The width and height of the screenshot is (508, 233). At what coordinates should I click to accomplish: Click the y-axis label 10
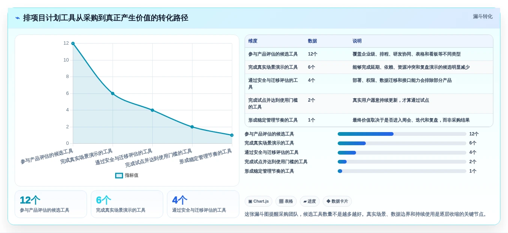pyautogui.click(x=66, y=60)
